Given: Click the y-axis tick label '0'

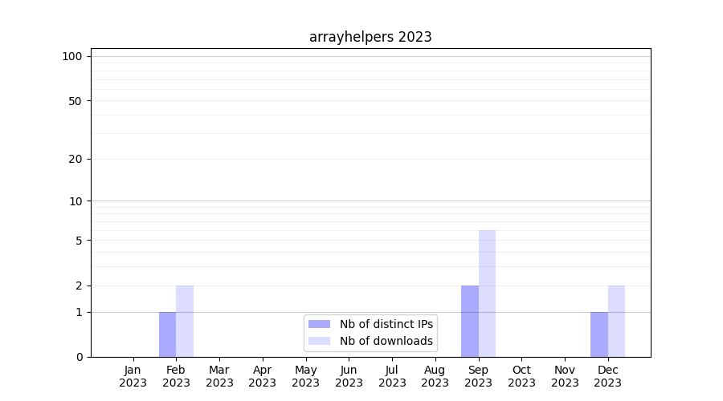Looking at the screenshot, I should [x=79, y=357].
